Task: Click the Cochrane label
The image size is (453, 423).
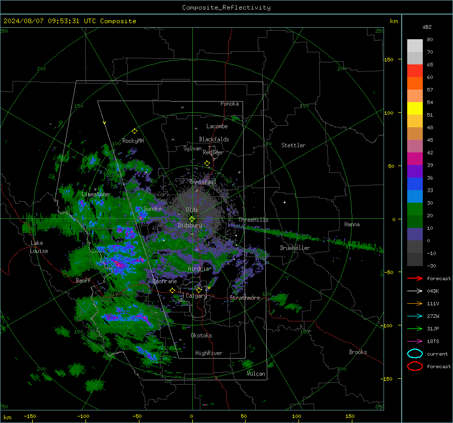Action: (x=165, y=281)
